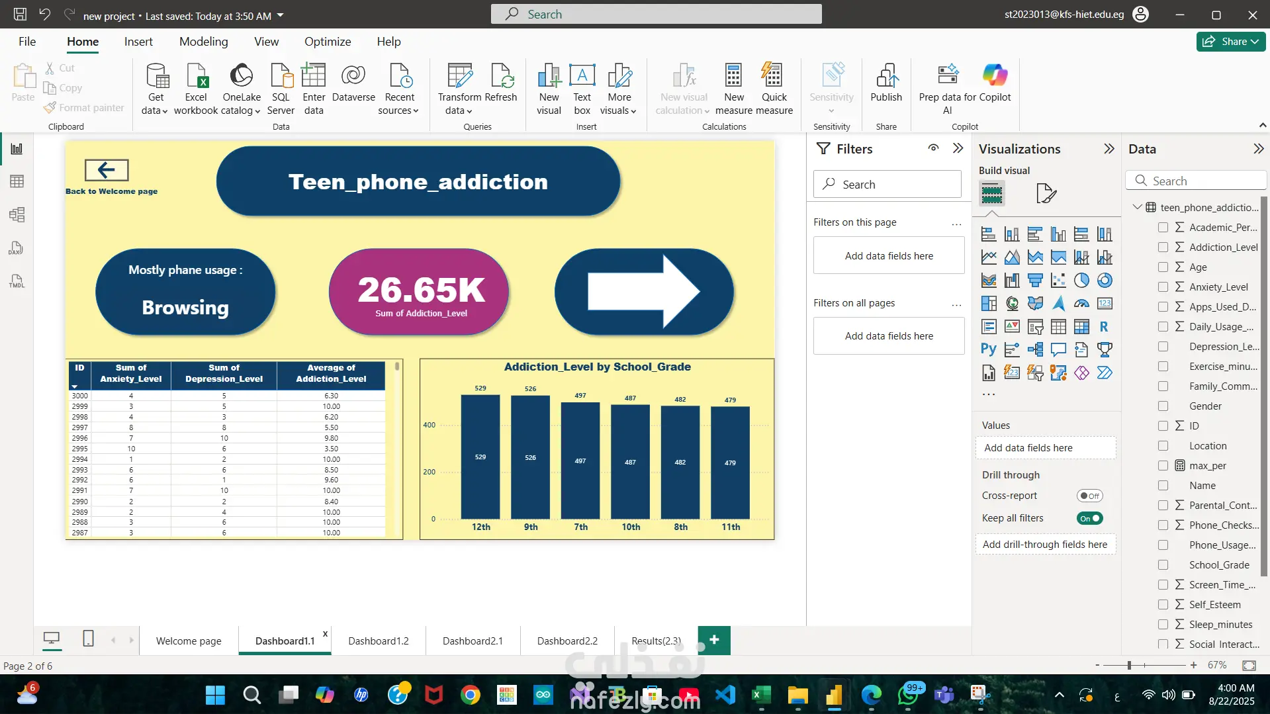Image resolution: width=1270 pixels, height=714 pixels.
Task: Choose the pie chart visualization
Action: [x=1081, y=281]
